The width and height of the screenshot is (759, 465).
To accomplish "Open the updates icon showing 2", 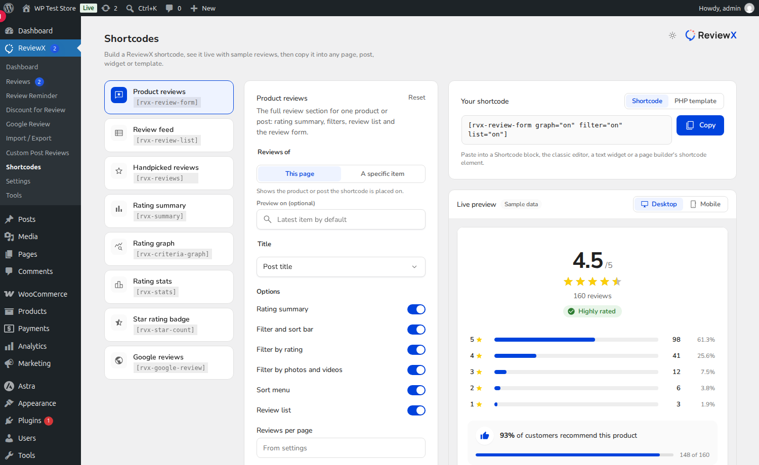I will tap(106, 8).
